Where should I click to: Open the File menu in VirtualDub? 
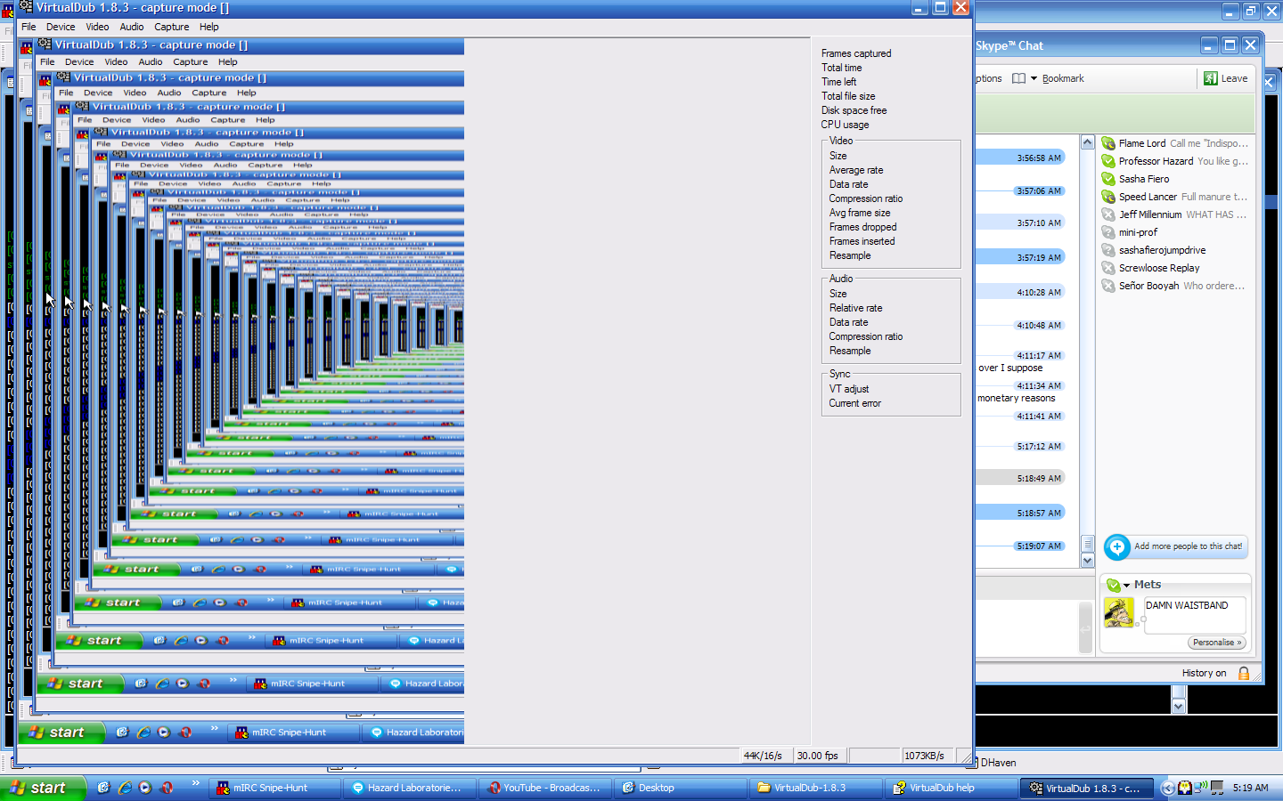pyautogui.click(x=29, y=27)
